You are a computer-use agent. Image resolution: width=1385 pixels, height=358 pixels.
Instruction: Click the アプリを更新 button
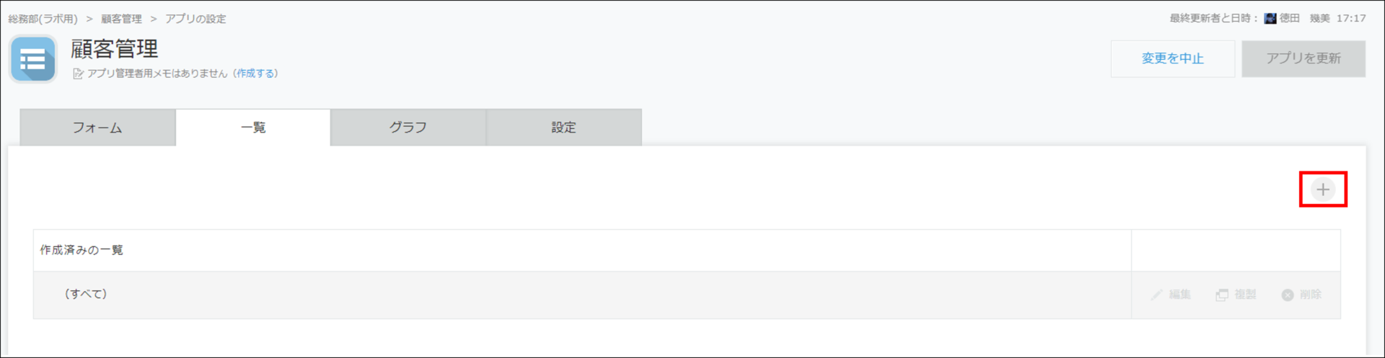(x=1303, y=58)
